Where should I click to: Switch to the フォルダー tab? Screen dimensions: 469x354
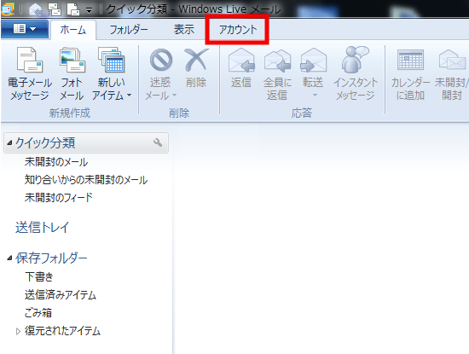coord(129,30)
